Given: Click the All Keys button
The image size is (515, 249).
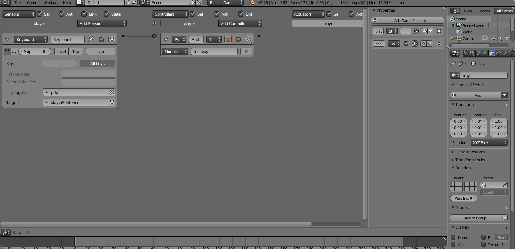Looking at the screenshot, I should click(98, 63).
